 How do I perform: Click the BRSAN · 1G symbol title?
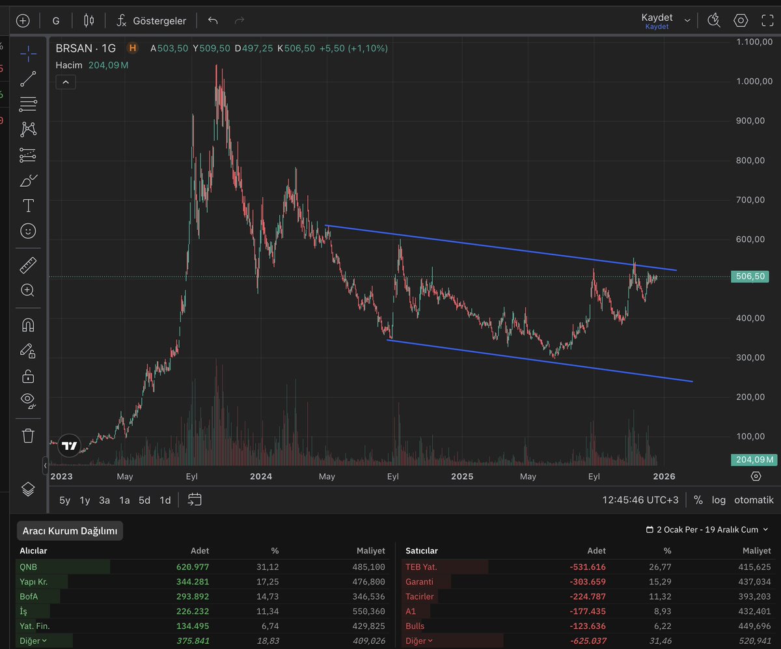coord(86,48)
